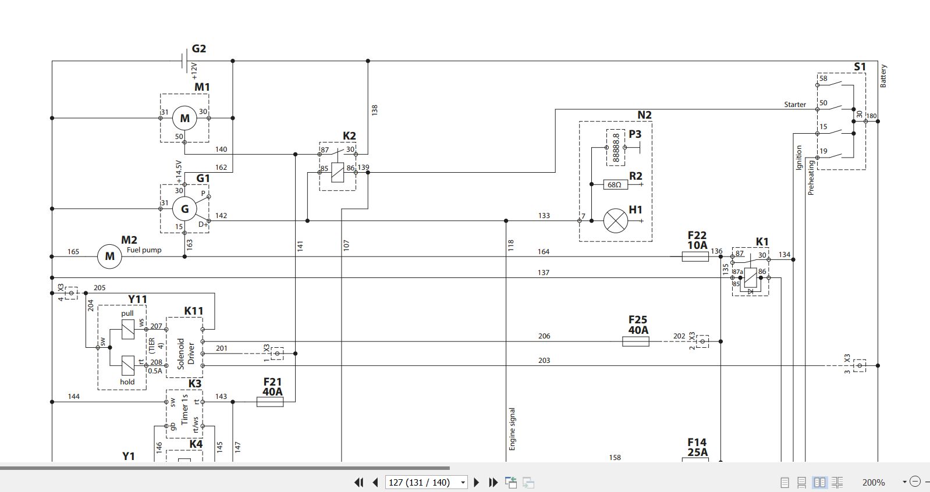Go to the first page
Screen dimensions: 930x492
358,482
